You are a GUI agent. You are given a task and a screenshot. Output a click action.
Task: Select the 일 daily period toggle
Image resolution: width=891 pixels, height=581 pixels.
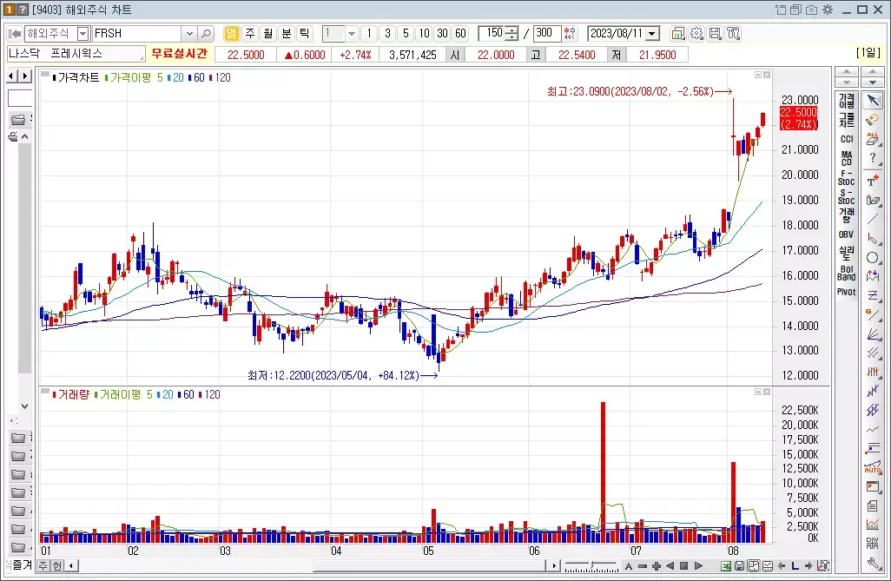(x=231, y=34)
